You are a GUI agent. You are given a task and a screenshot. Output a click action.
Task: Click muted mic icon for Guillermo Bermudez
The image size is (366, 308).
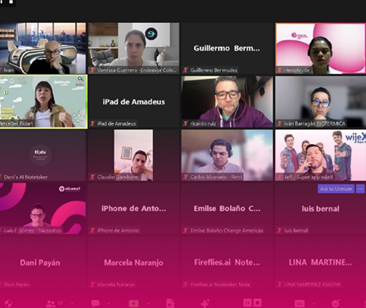click(x=185, y=70)
